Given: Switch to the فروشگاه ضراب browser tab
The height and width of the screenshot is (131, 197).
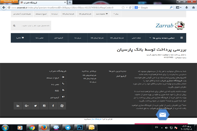Looking at the screenshot, I should [43, 2].
